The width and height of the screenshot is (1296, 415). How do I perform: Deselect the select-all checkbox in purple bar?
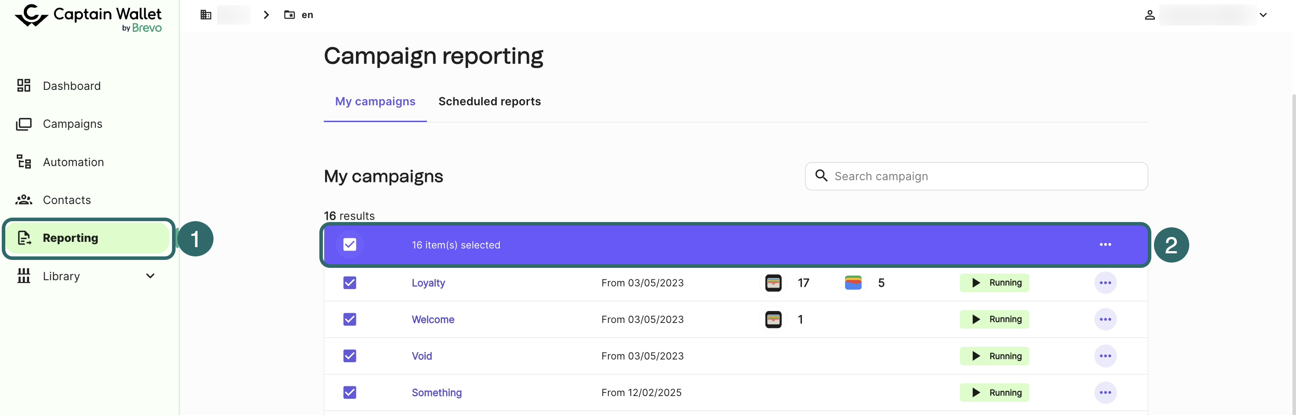pyautogui.click(x=350, y=244)
